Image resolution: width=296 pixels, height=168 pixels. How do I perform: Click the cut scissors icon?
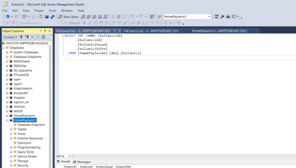(113, 17)
